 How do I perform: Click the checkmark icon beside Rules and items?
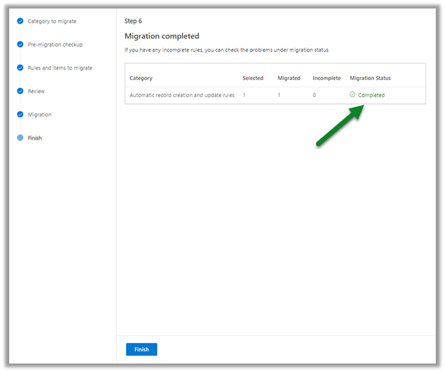coord(20,68)
